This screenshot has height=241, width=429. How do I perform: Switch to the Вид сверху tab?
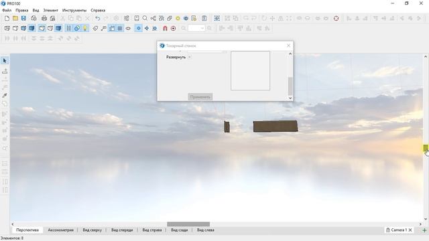93,230
